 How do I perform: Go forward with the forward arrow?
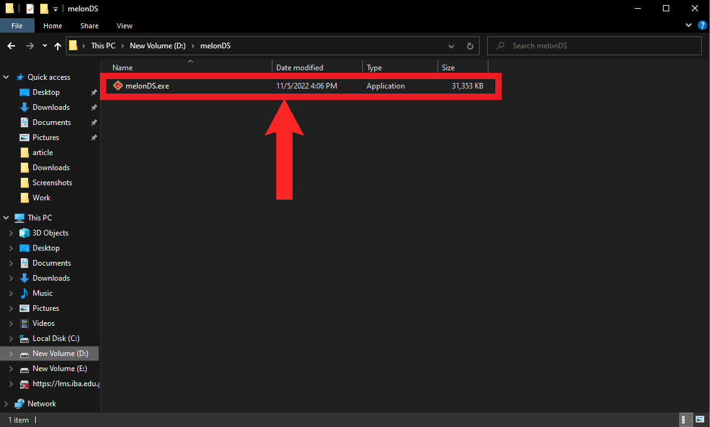[30, 46]
